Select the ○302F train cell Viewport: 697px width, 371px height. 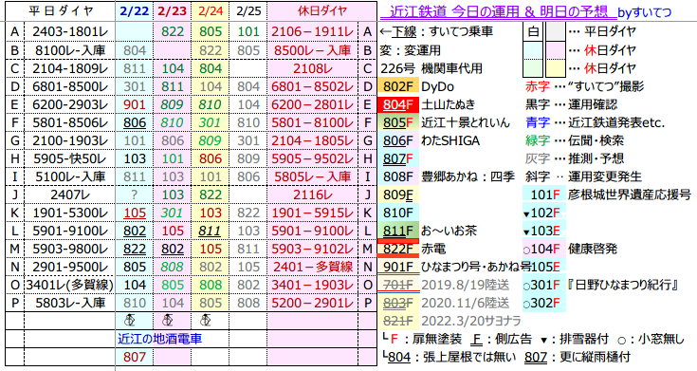click(x=544, y=303)
